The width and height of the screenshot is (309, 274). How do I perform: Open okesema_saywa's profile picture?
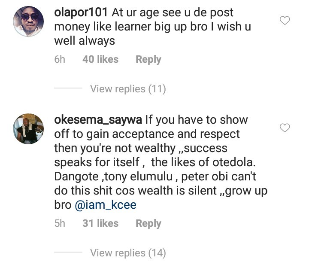point(29,128)
